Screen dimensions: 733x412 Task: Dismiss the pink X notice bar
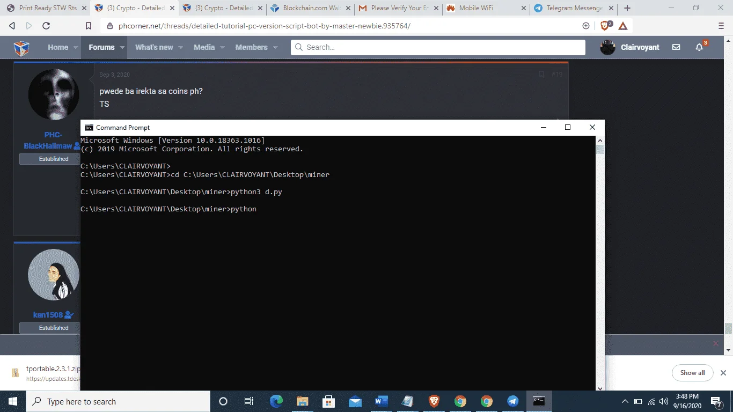(x=715, y=343)
